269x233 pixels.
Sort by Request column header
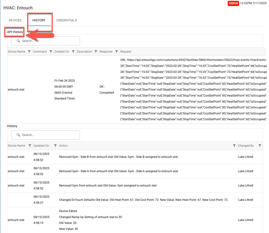pyautogui.click(x=126, y=52)
